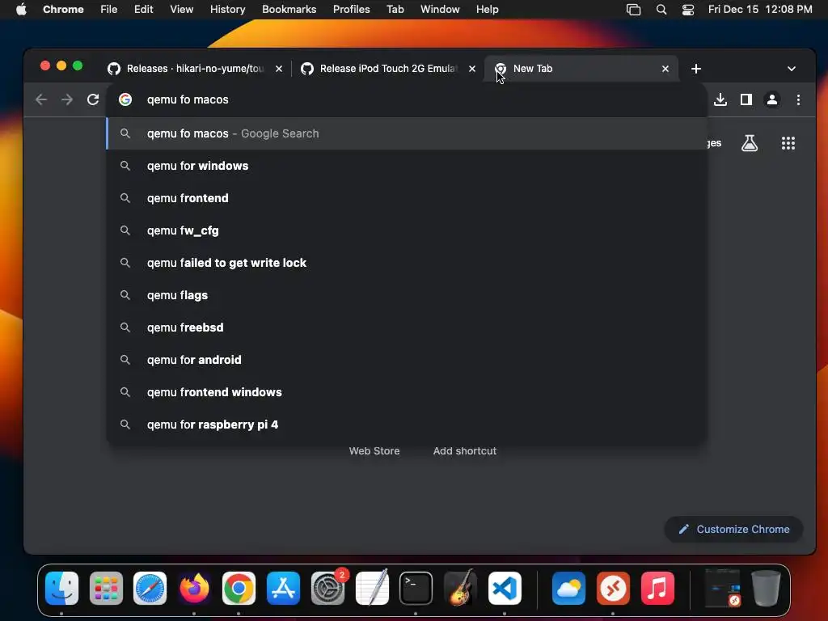This screenshot has height=621, width=828.
Task: Toggle the Chrome side panel icon
Action: [x=746, y=99]
